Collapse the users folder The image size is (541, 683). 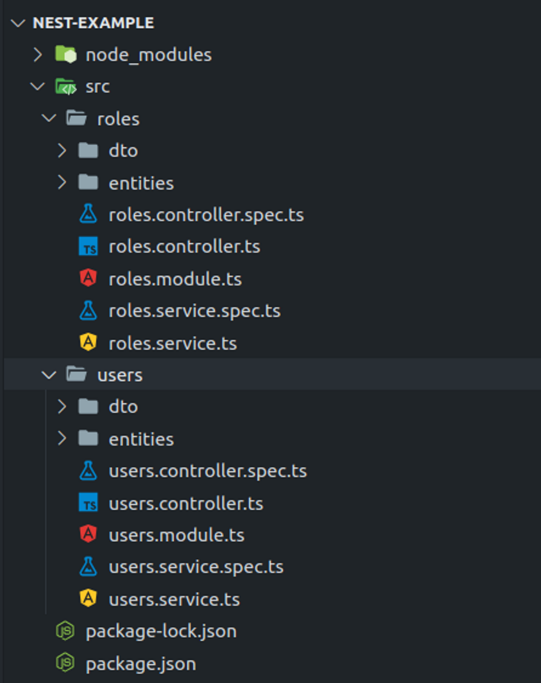click(x=49, y=375)
